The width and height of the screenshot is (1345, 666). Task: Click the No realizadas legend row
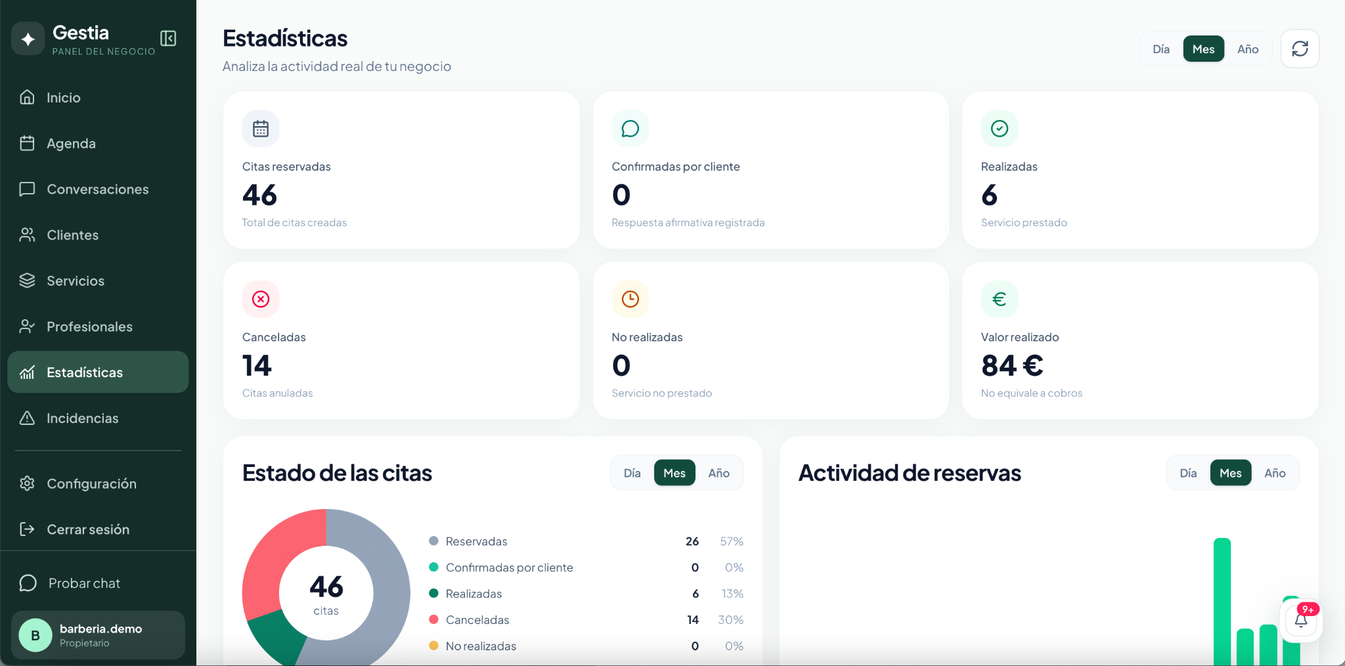pyautogui.click(x=586, y=646)
